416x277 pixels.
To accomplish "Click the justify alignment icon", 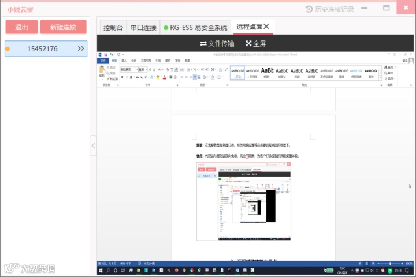I will pyautogui.click(x=195, y=77).
